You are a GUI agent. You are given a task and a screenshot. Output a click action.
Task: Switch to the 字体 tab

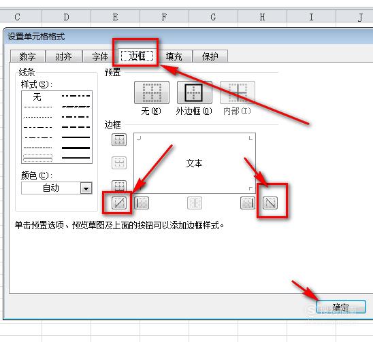(100, 56)
